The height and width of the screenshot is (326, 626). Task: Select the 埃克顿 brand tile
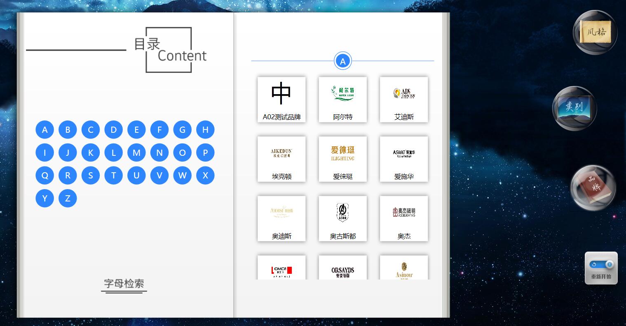click(x=281, y=159)
